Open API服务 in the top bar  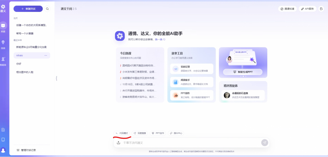coord(307,9)
